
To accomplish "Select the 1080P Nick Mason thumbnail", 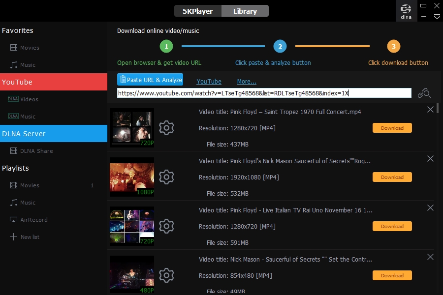I will pyautogui.click(x=132, y=177).
